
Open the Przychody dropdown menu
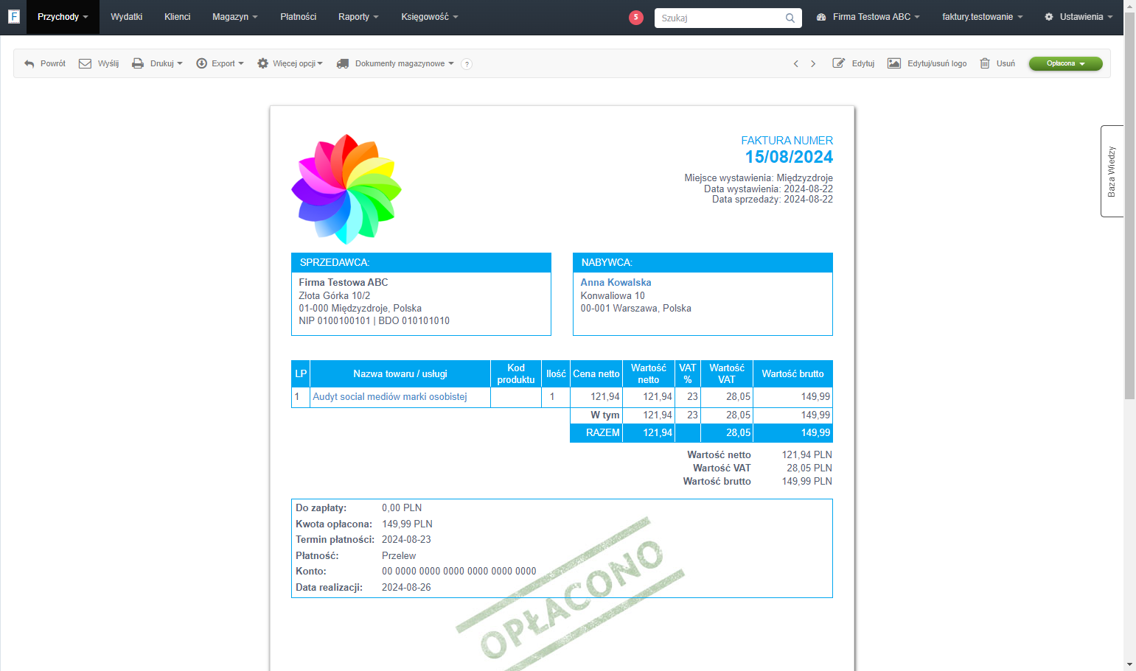pos(63,17)
